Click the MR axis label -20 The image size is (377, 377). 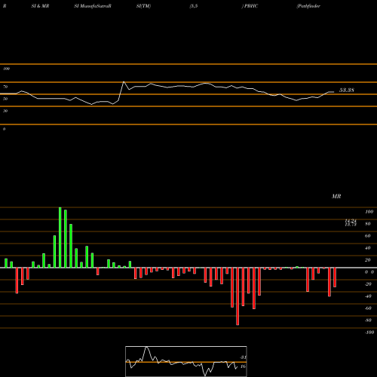point(368,284)
